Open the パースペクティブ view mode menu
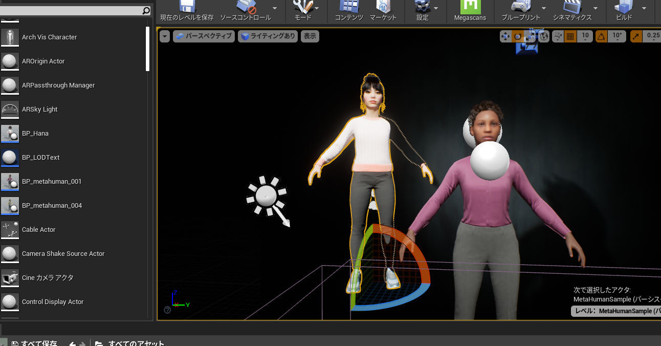The width and height of the screenshot is (661, 346). click(x=204, y=36)
